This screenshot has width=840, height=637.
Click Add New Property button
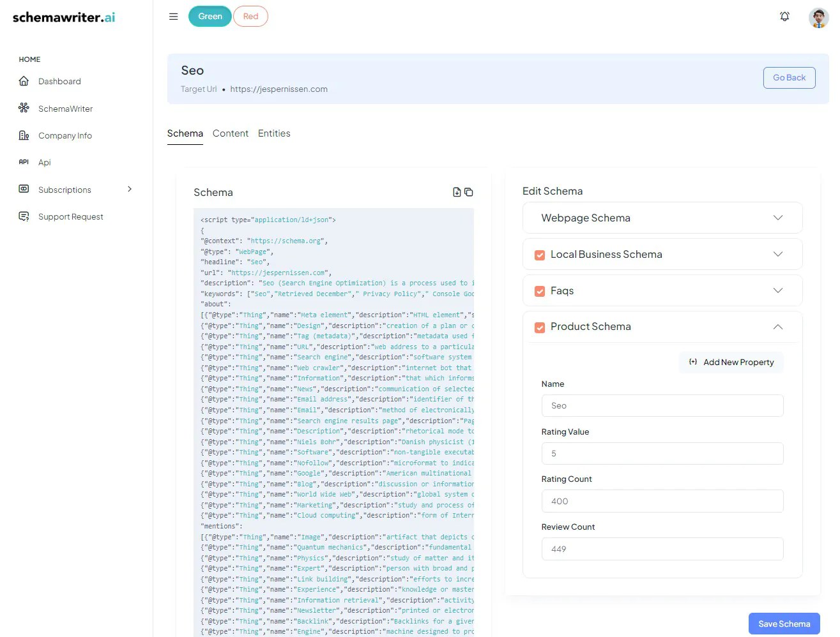(731, 362)
